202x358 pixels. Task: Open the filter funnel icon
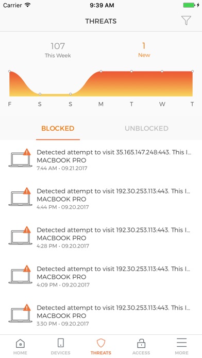tap(186, 21)
